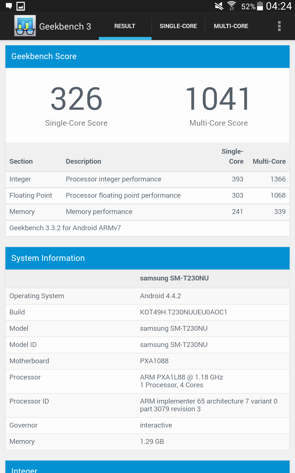
Task: Select the Memory row in score table
Action: [x=147, y=212]
